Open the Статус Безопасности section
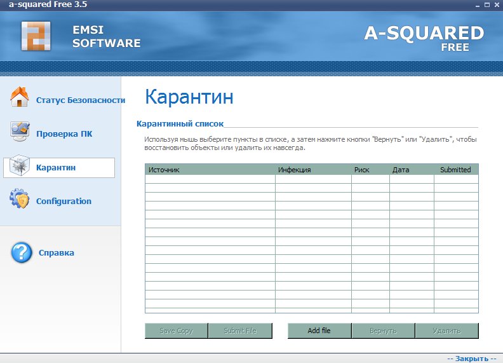The height and width of the screenshot is (363, 503). [81, 100]
